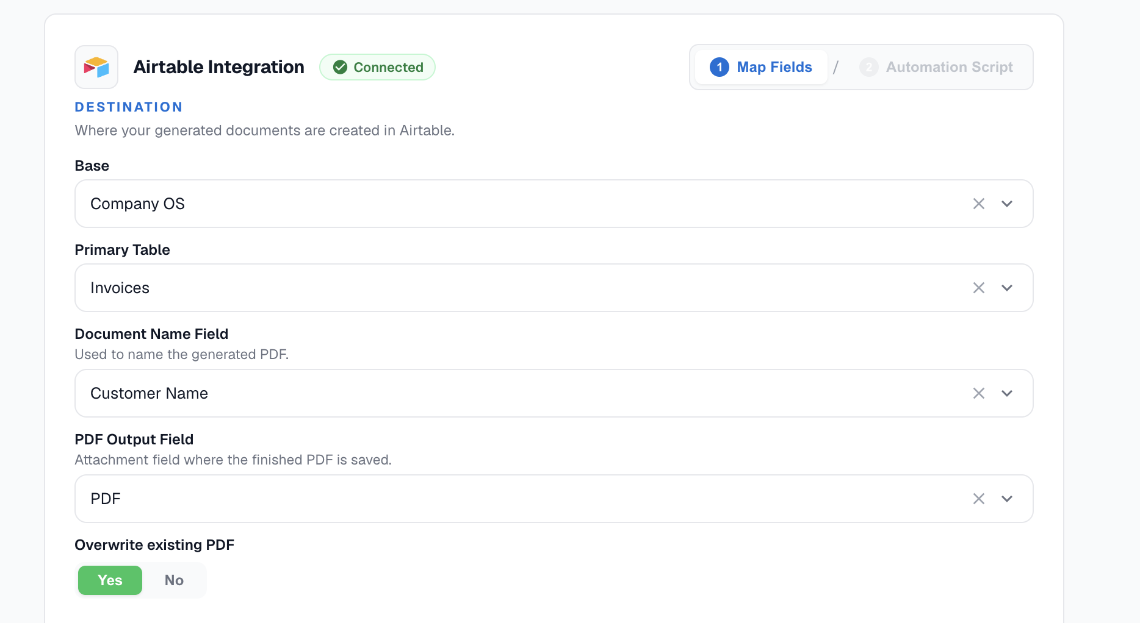Set Overwrite existing PDF to Yes
The image size is (1140, 623).
click(x=110, y=580)
